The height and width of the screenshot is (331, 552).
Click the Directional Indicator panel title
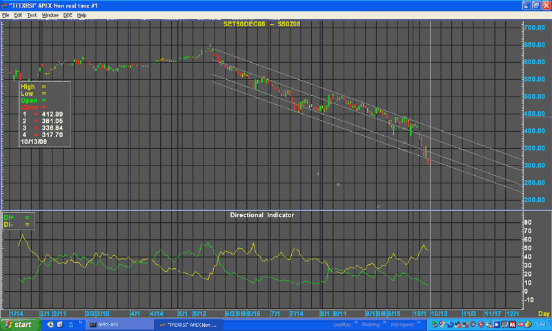(262, 215)
